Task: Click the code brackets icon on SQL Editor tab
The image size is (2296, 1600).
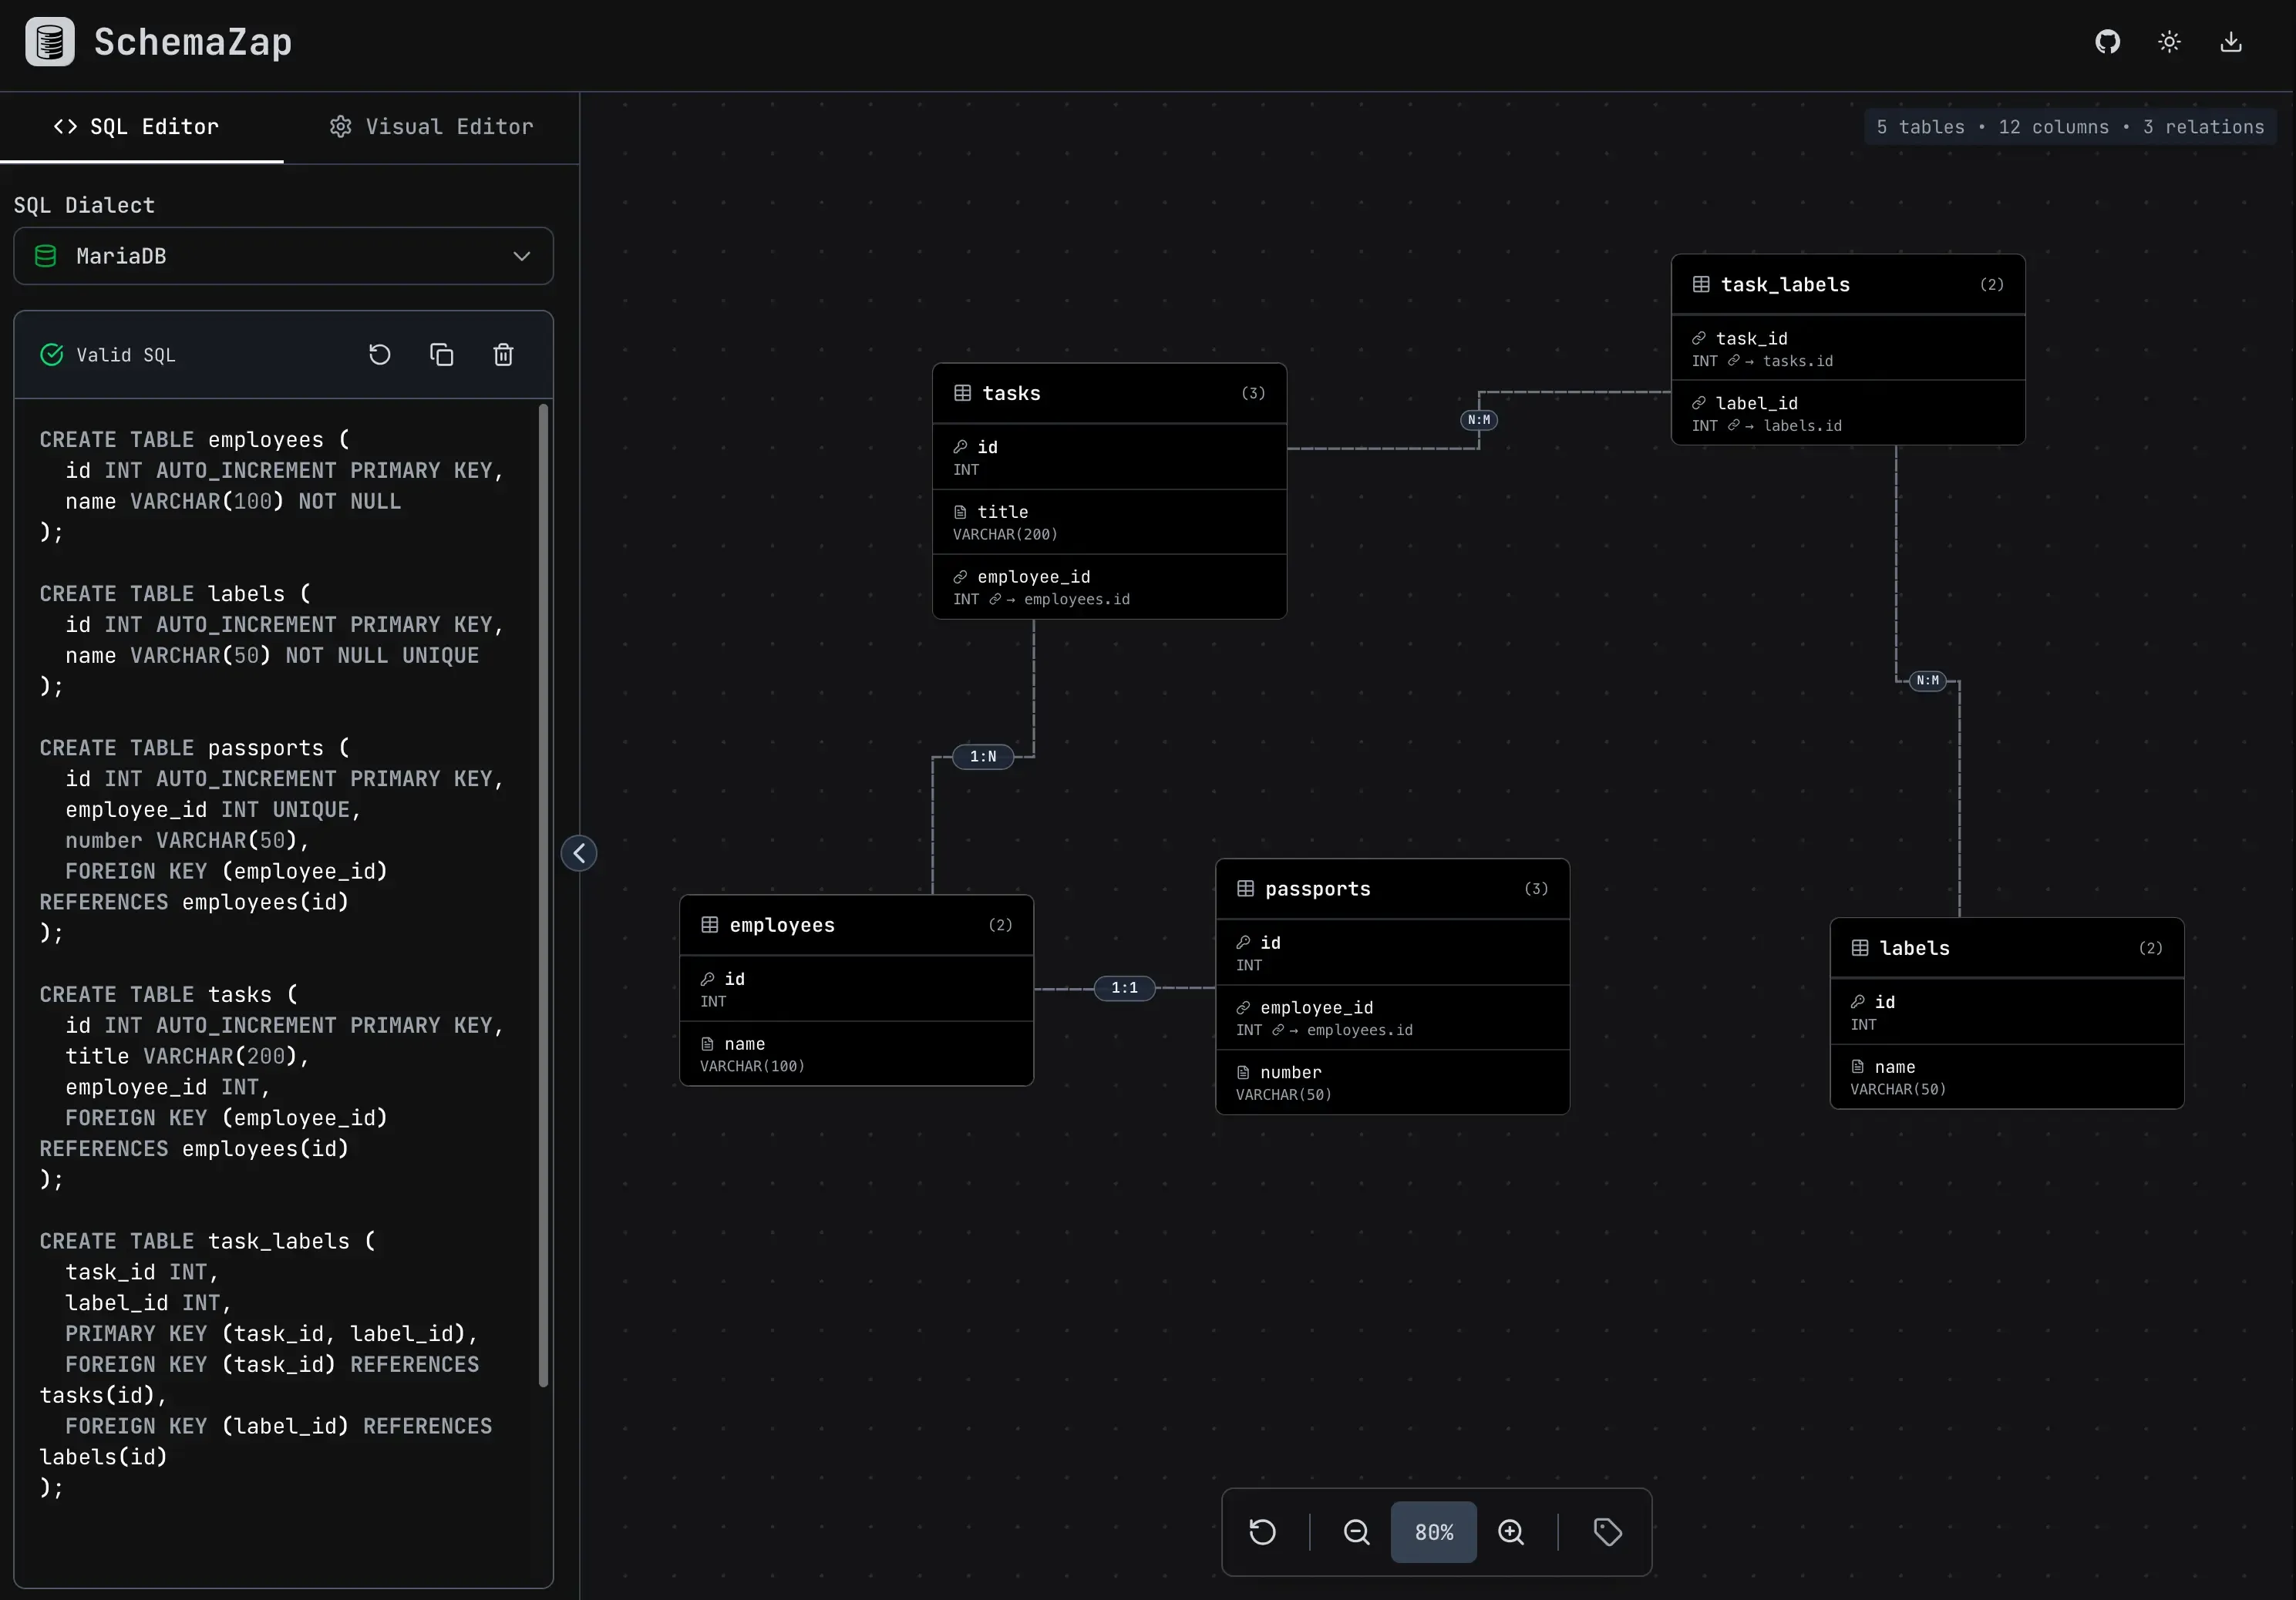Action: pyautogui.click(x=65, y=127)
